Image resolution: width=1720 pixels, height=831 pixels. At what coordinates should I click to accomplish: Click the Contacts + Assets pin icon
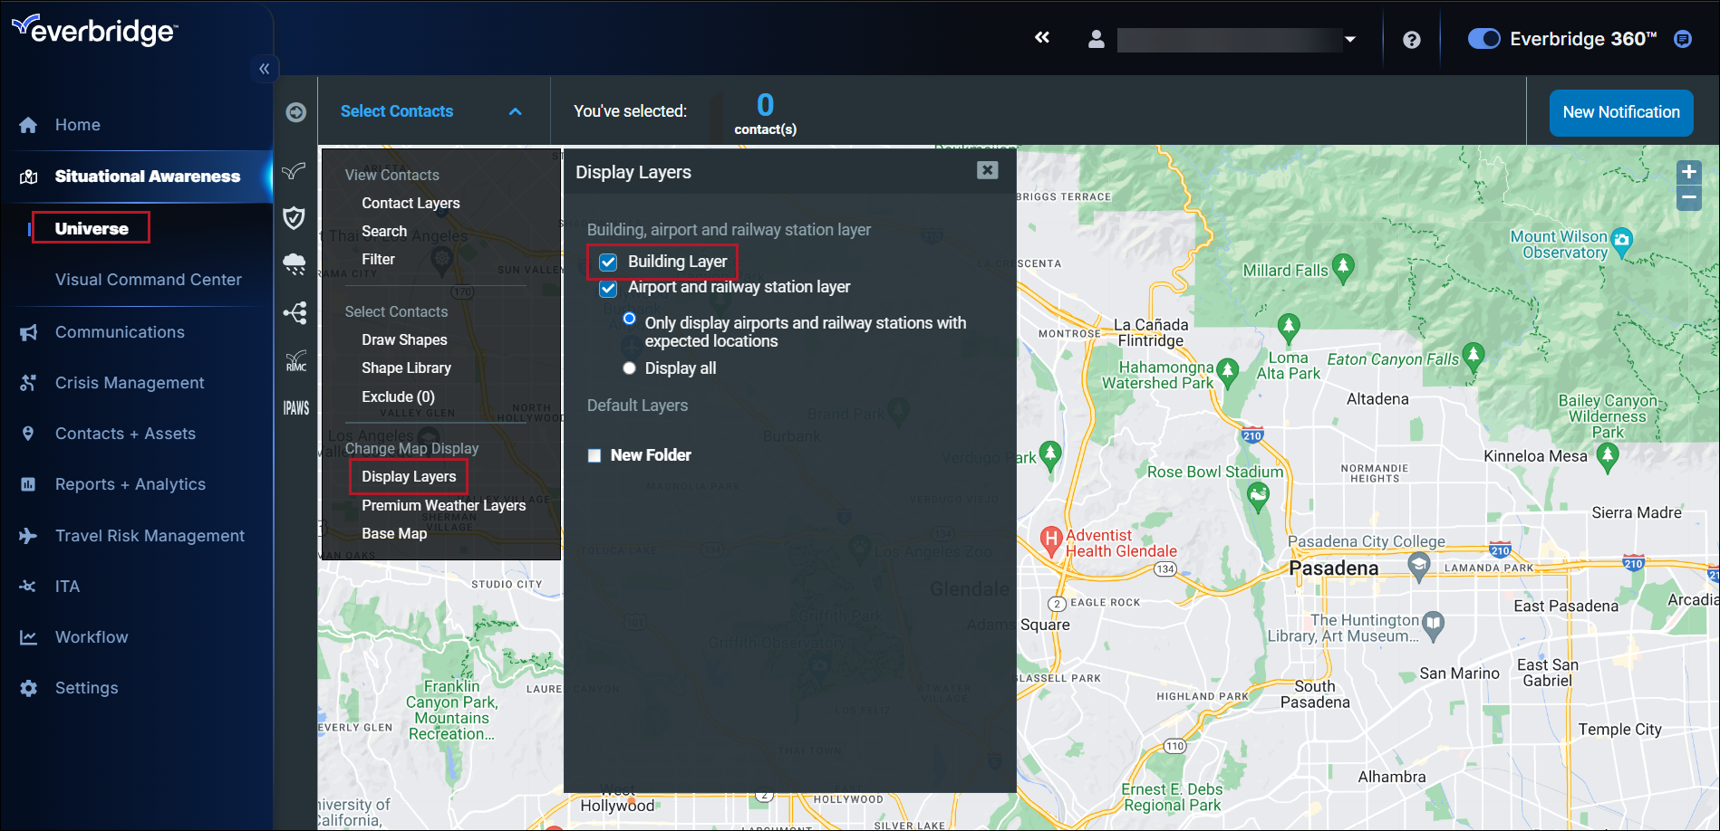(x=28, y=434)
